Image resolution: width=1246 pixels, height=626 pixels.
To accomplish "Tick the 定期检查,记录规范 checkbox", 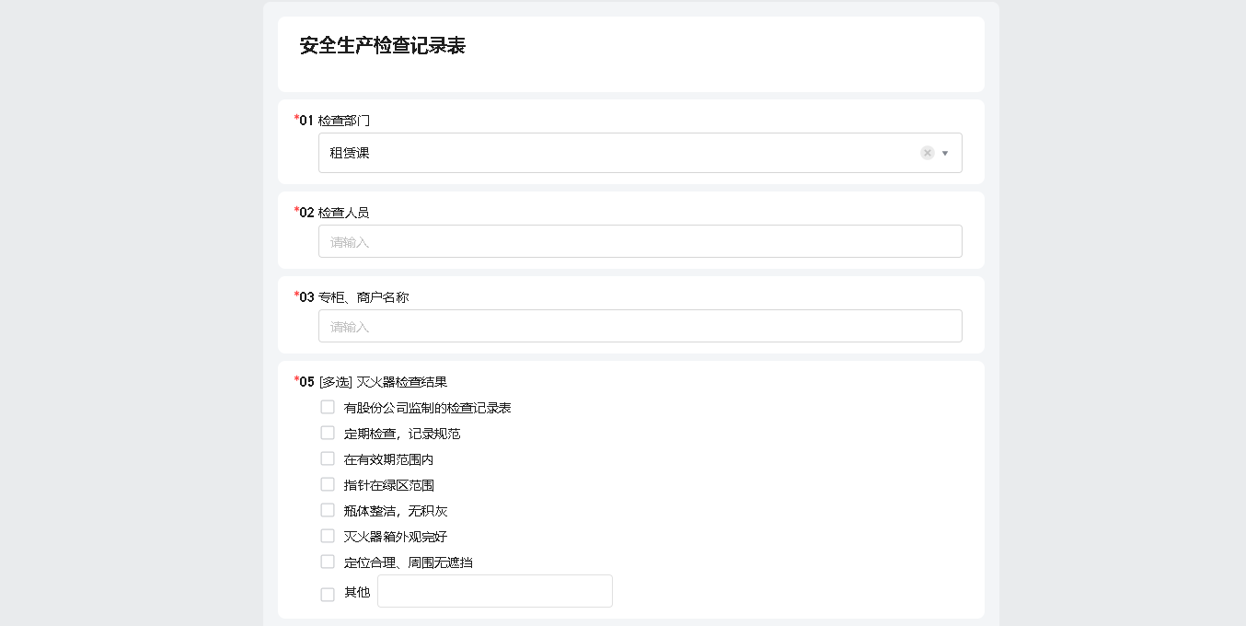I will tap(328, 433).
